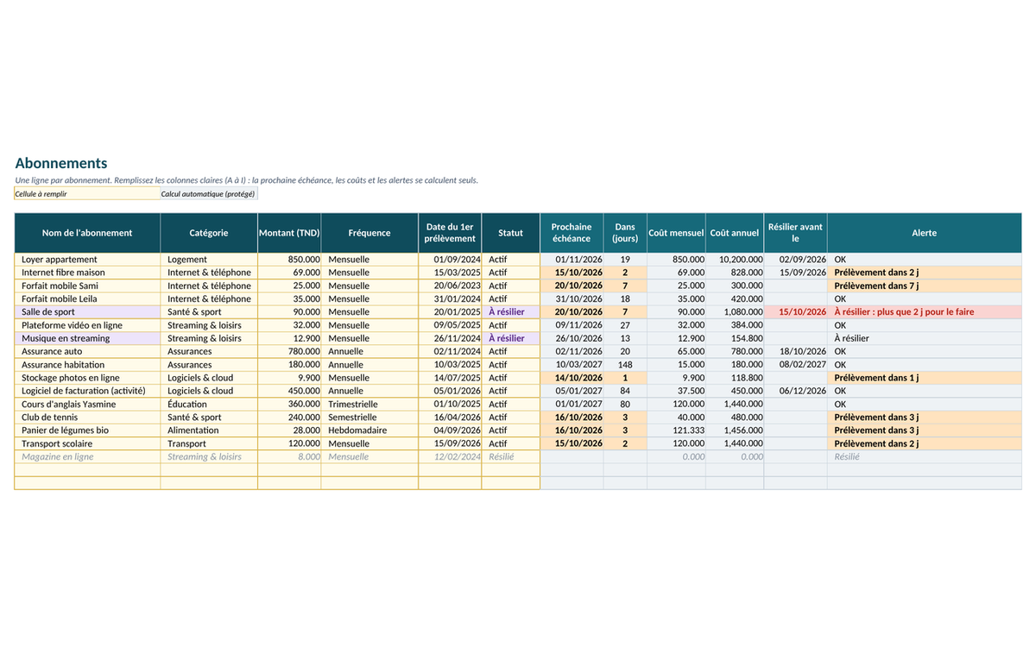This screenshot has height=647, width=1036.
Task: Click the Catégorie column header
Action: tap(209, 233)
